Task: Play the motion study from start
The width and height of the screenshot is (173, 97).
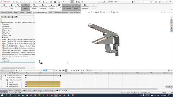Action: tap(17, 71)
